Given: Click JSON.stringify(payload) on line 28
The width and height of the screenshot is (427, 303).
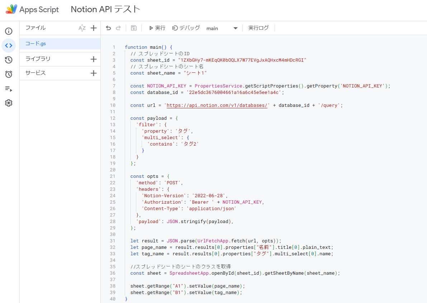Looking at the screenshot, I should (199, 222).
